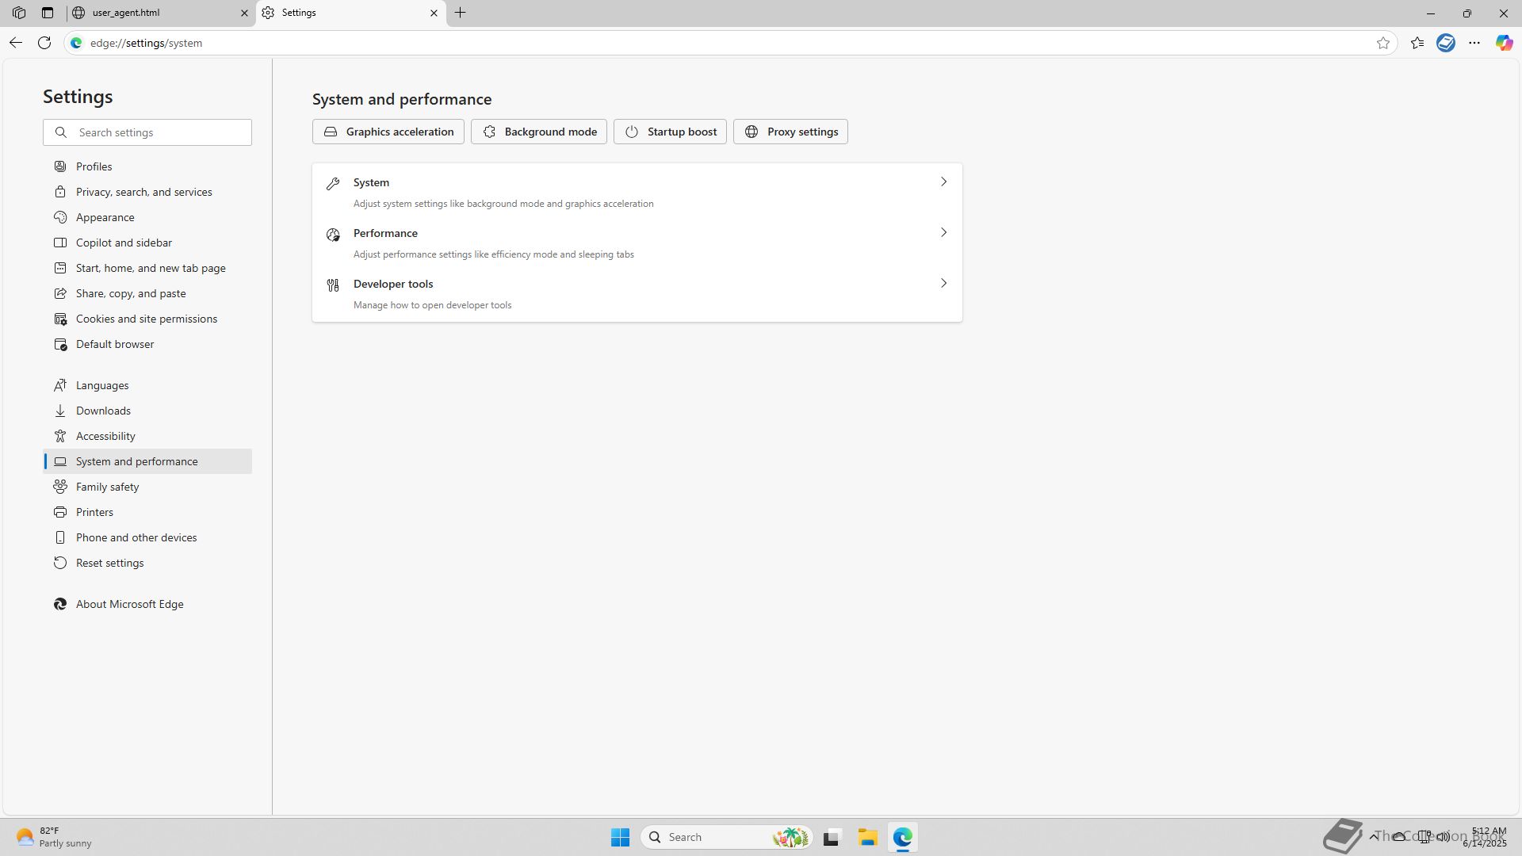Click the Copilot icon in the toolbar

[1504, 43]
